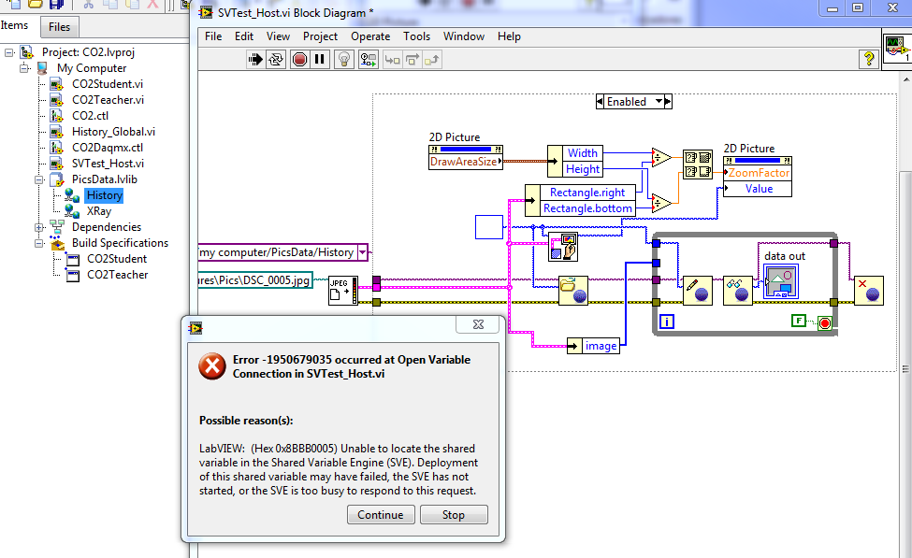912x558 pixels.
Task: Open the Edit menu
Action: tap(244, 36)
